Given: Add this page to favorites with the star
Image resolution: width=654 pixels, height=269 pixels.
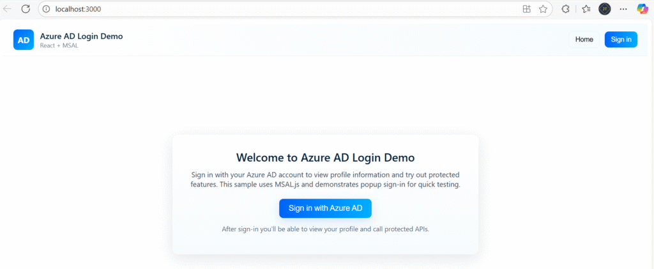Looking at the screenshot, I should pyautogui.click(x=543, y=9).
